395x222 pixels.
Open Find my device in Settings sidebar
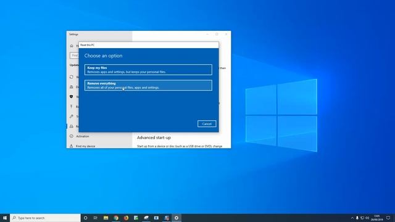click(85, 146)
